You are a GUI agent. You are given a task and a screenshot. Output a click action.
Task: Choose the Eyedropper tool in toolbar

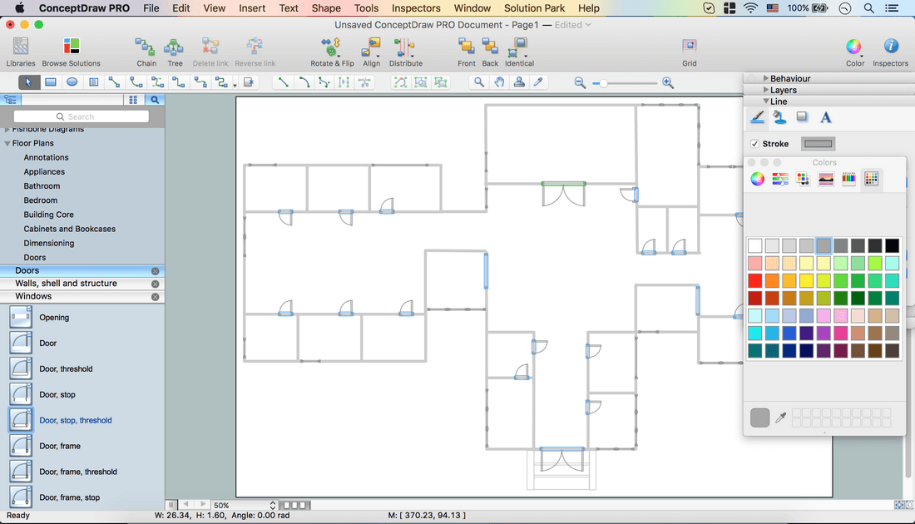click(538, 82)
